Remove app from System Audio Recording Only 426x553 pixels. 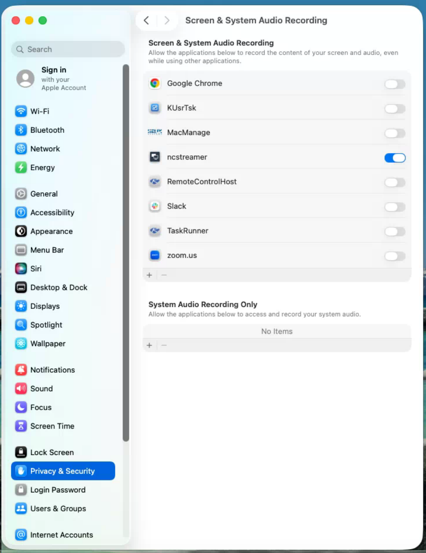tap(164, 345)
